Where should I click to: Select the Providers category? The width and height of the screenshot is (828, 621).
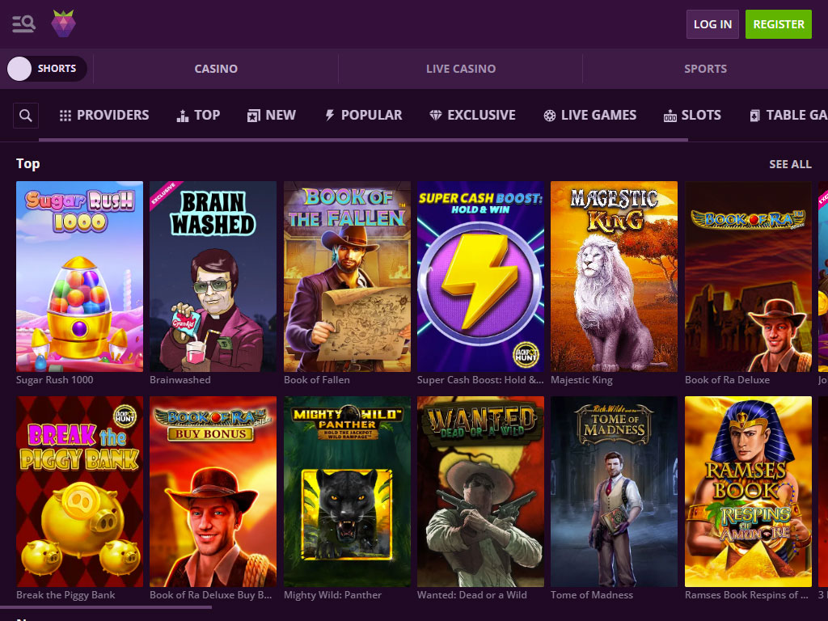[x=104, y=115]
